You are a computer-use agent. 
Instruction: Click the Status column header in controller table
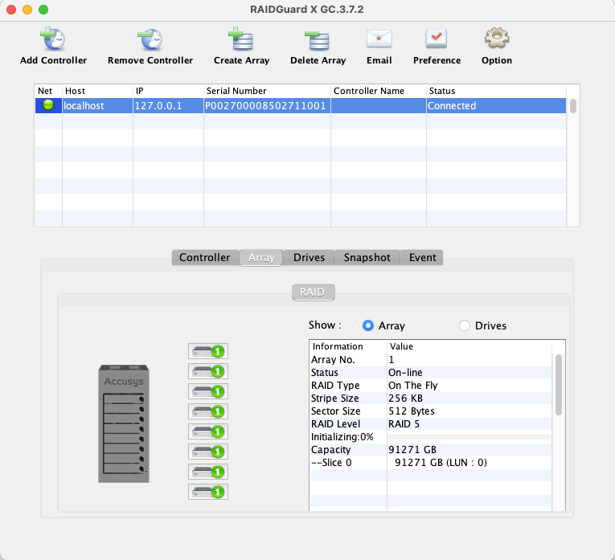coord(496,91)
